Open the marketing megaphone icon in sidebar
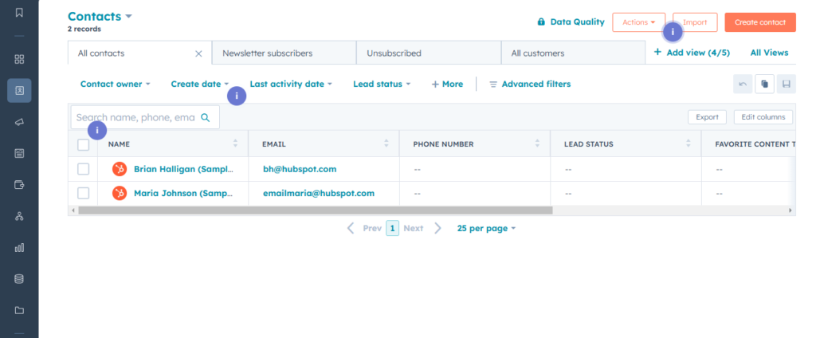Screen dimensions: 816x338 coord(19,122)
